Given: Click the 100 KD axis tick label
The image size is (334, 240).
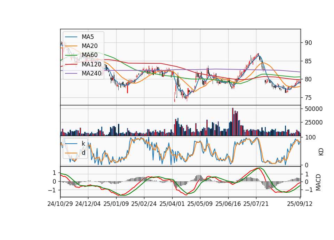Looking at the screenshot, I should [x=310, y=137].
